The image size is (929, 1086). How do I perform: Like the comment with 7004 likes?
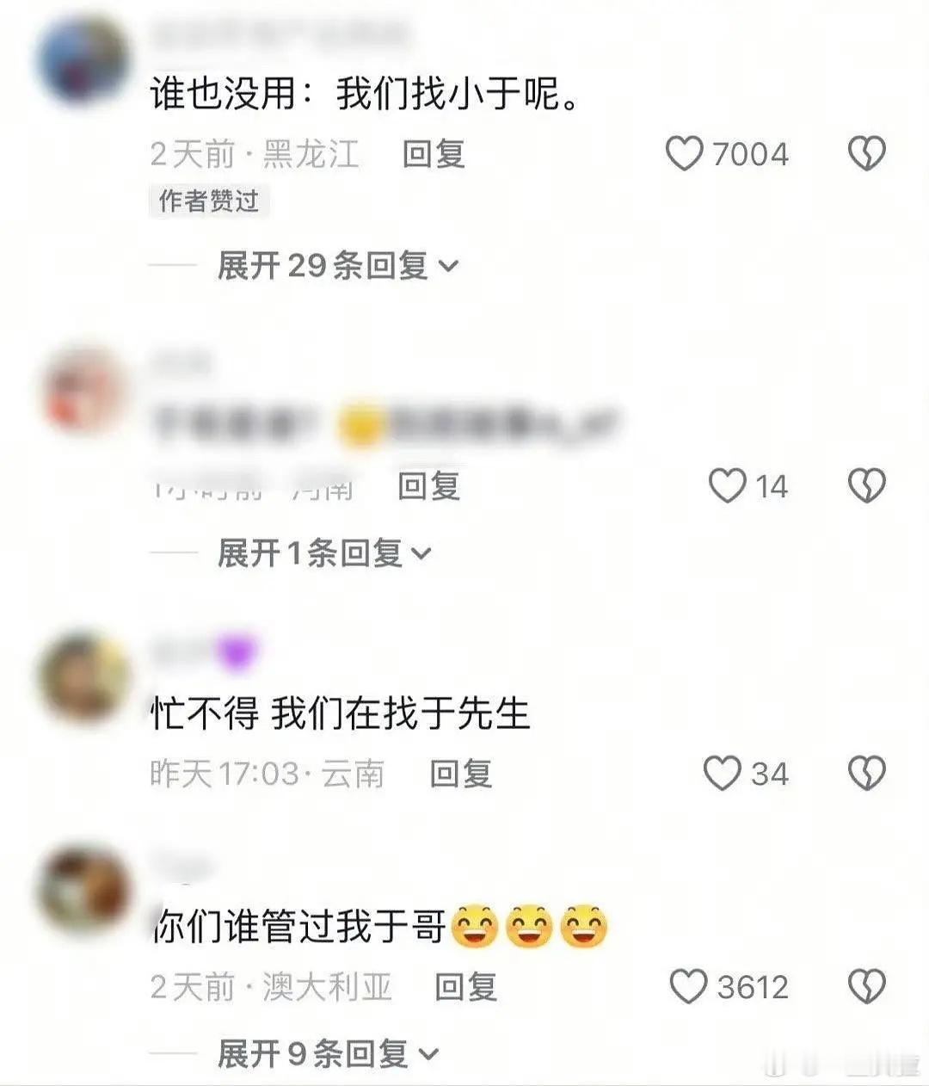[684, 154]
